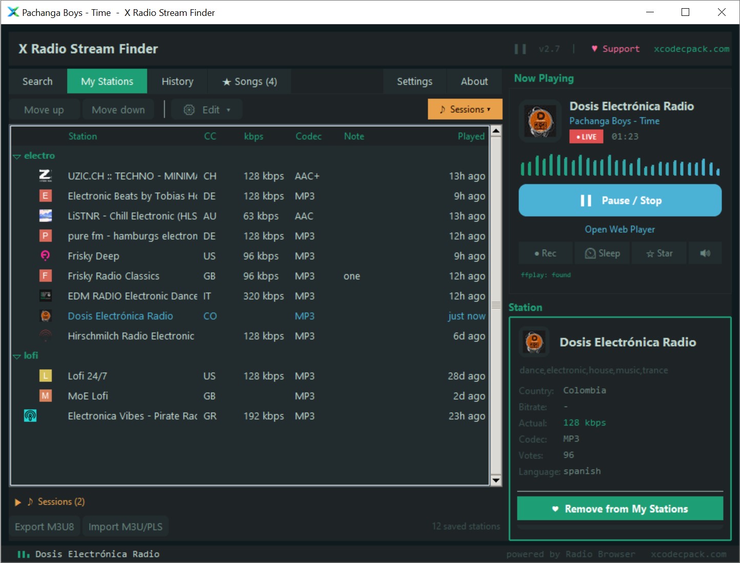Click Export M3U8 button

click(x=45, y=527)
